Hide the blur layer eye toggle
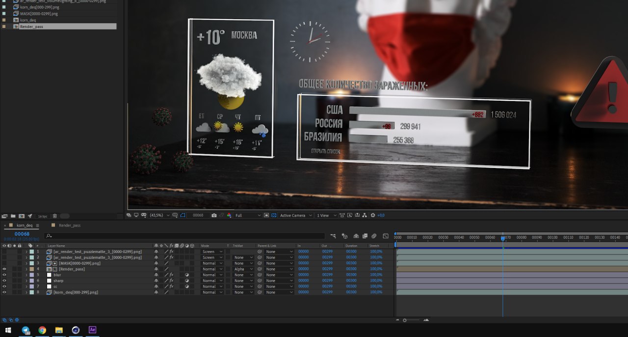The width and height of the screenshot is (628, 337). pyautogui.click(x=4, y=275)
